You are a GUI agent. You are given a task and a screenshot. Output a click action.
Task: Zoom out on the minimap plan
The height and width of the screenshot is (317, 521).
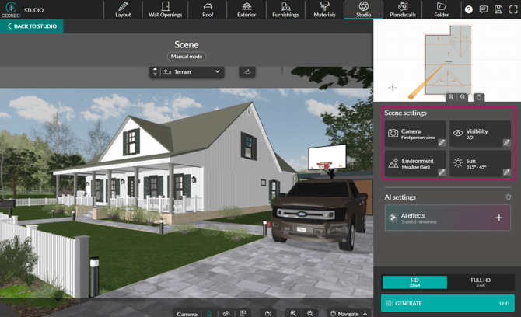(x=463, y=97)
